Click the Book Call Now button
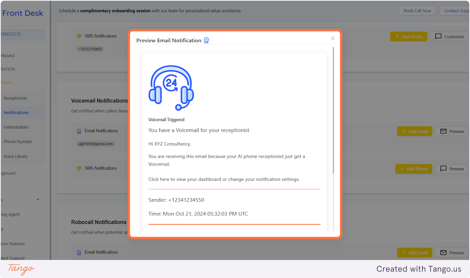Image resolution: width=470 pixels, height=278 pixels. click(417, 11)
